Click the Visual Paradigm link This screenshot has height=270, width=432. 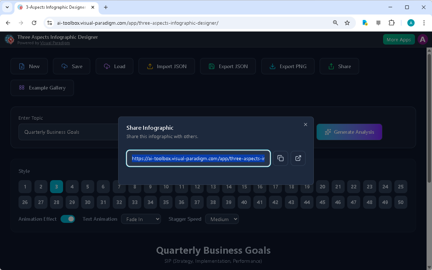click(55, 42)
